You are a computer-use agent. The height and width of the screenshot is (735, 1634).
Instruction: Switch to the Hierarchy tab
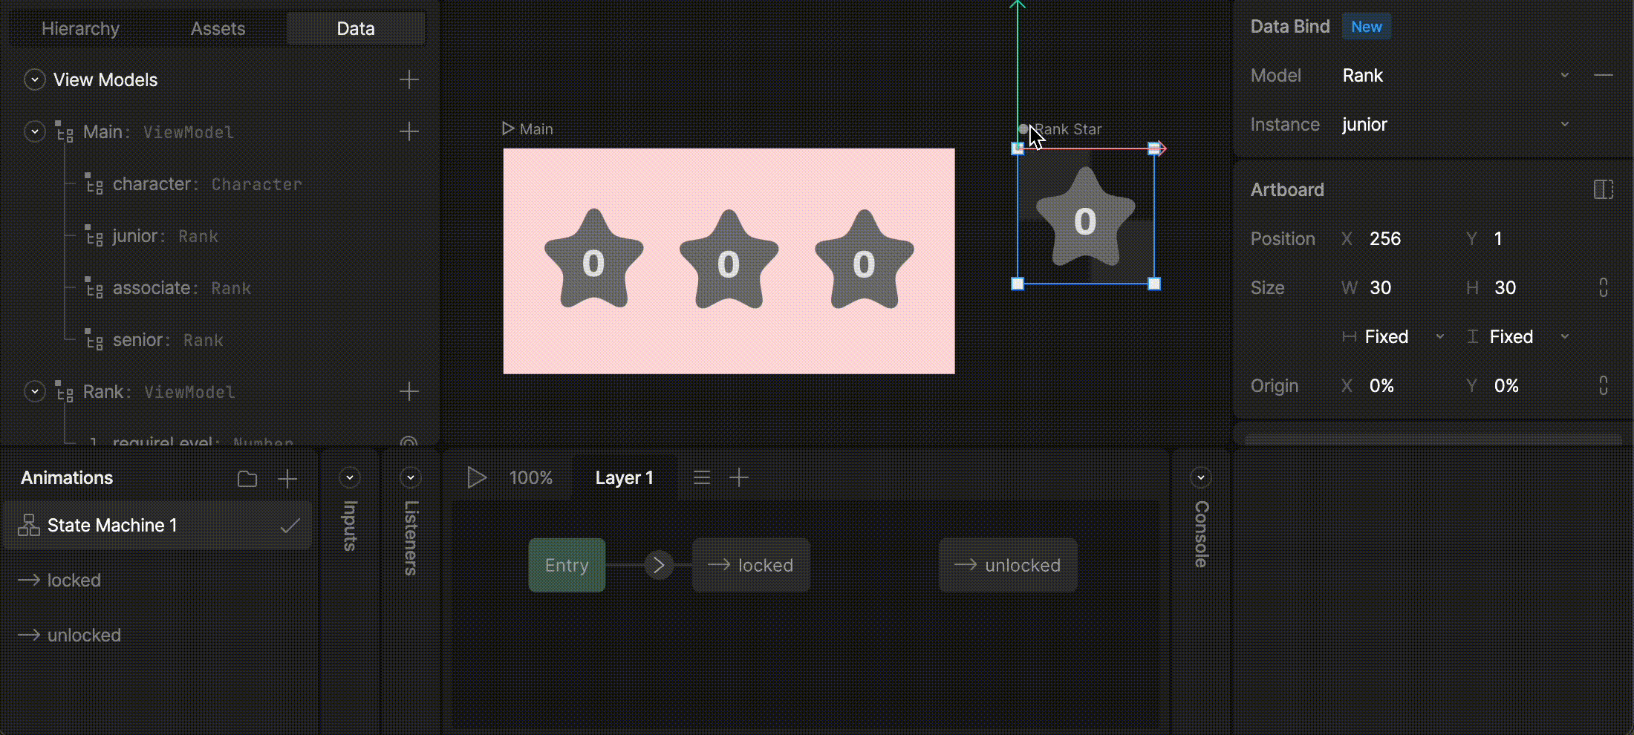(80, 28)
